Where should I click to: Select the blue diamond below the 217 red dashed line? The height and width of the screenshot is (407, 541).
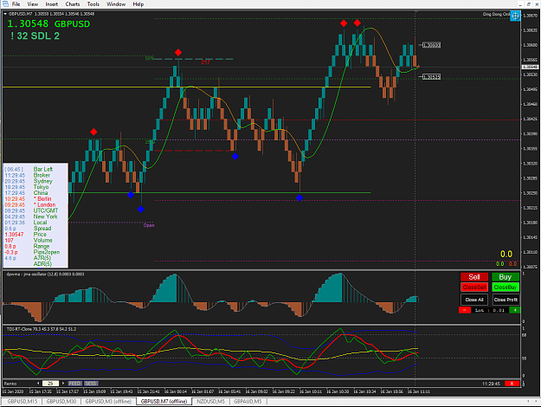pos(235,157)
